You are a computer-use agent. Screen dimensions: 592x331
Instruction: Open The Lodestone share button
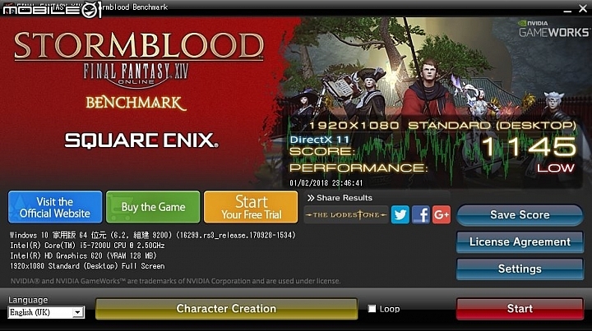pyautogui.click(x=346, y=215)
